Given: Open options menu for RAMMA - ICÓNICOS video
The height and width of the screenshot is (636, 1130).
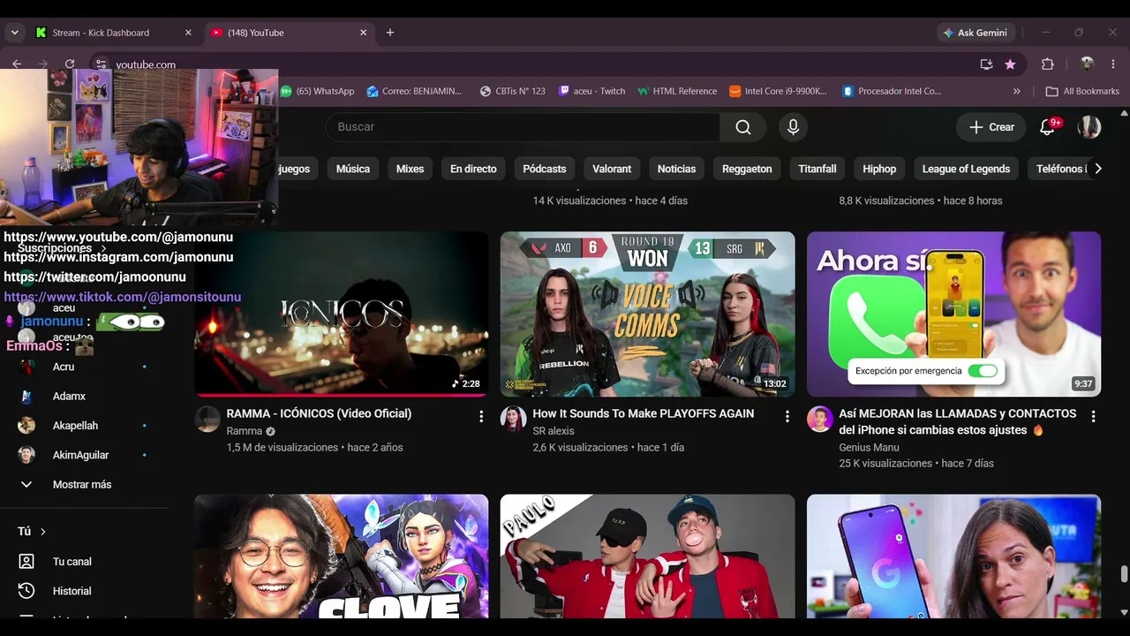Looking at the screenshot, I should [x=481, y=416].
